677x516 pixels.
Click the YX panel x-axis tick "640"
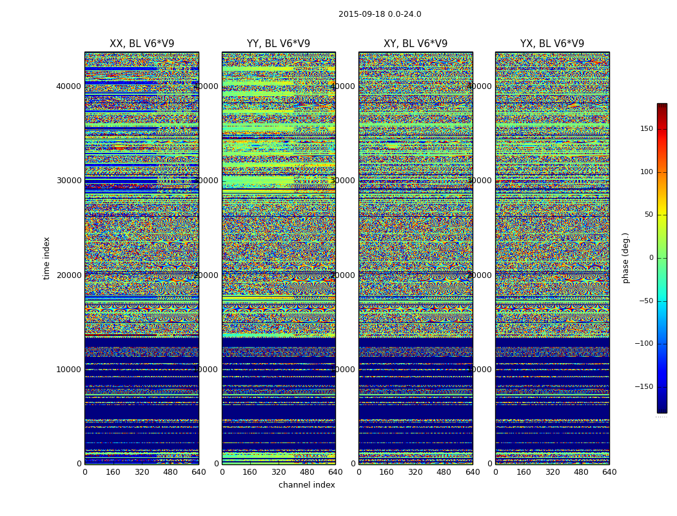609,472
